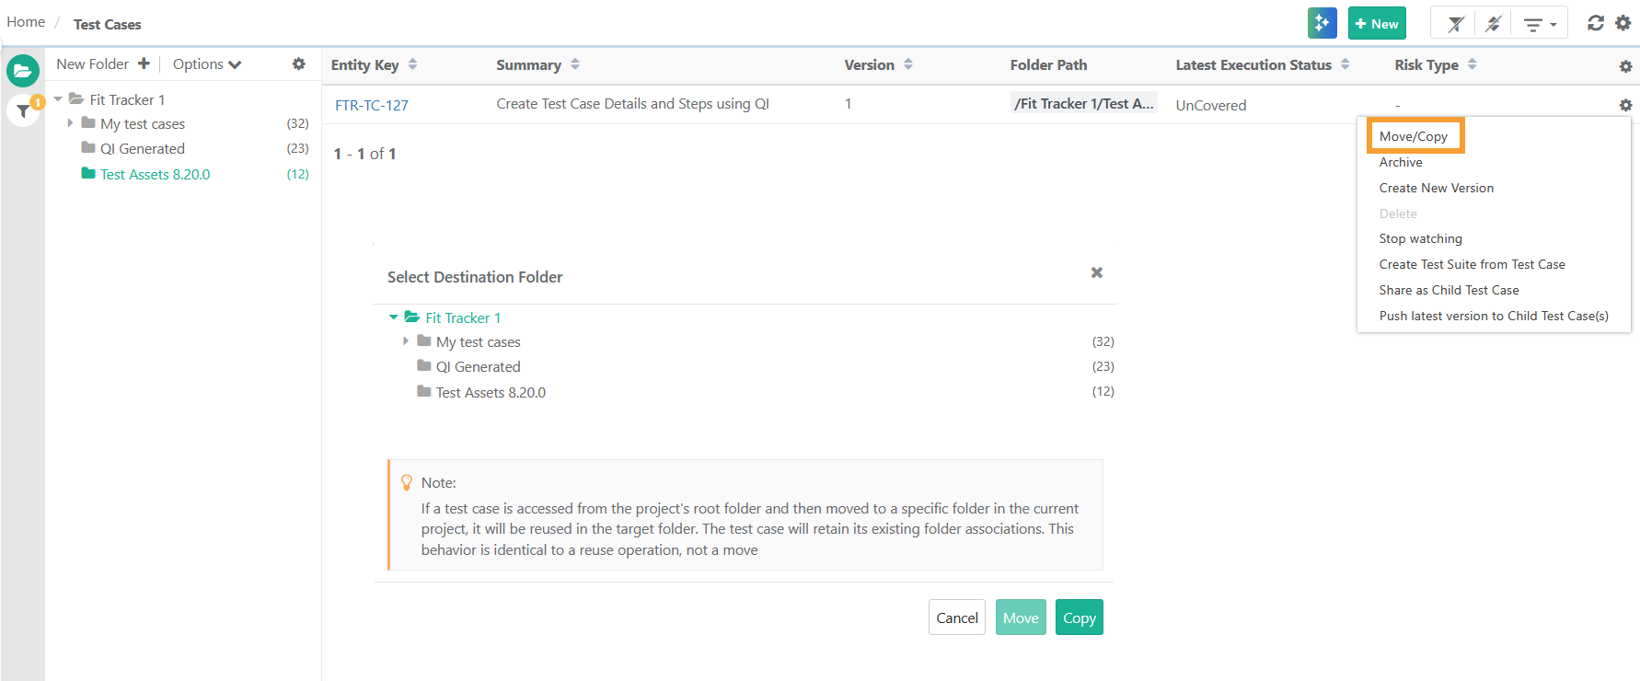Open the folder view sidebar icon
1640x681 pixels.
pos(23,71)
